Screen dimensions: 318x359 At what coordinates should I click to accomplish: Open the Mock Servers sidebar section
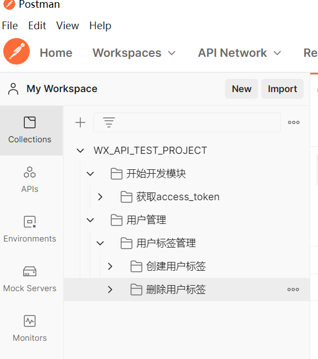pyautogui.click(x=30, y=279)
